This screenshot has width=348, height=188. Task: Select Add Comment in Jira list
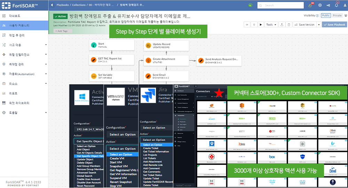[x=151, y=168]
